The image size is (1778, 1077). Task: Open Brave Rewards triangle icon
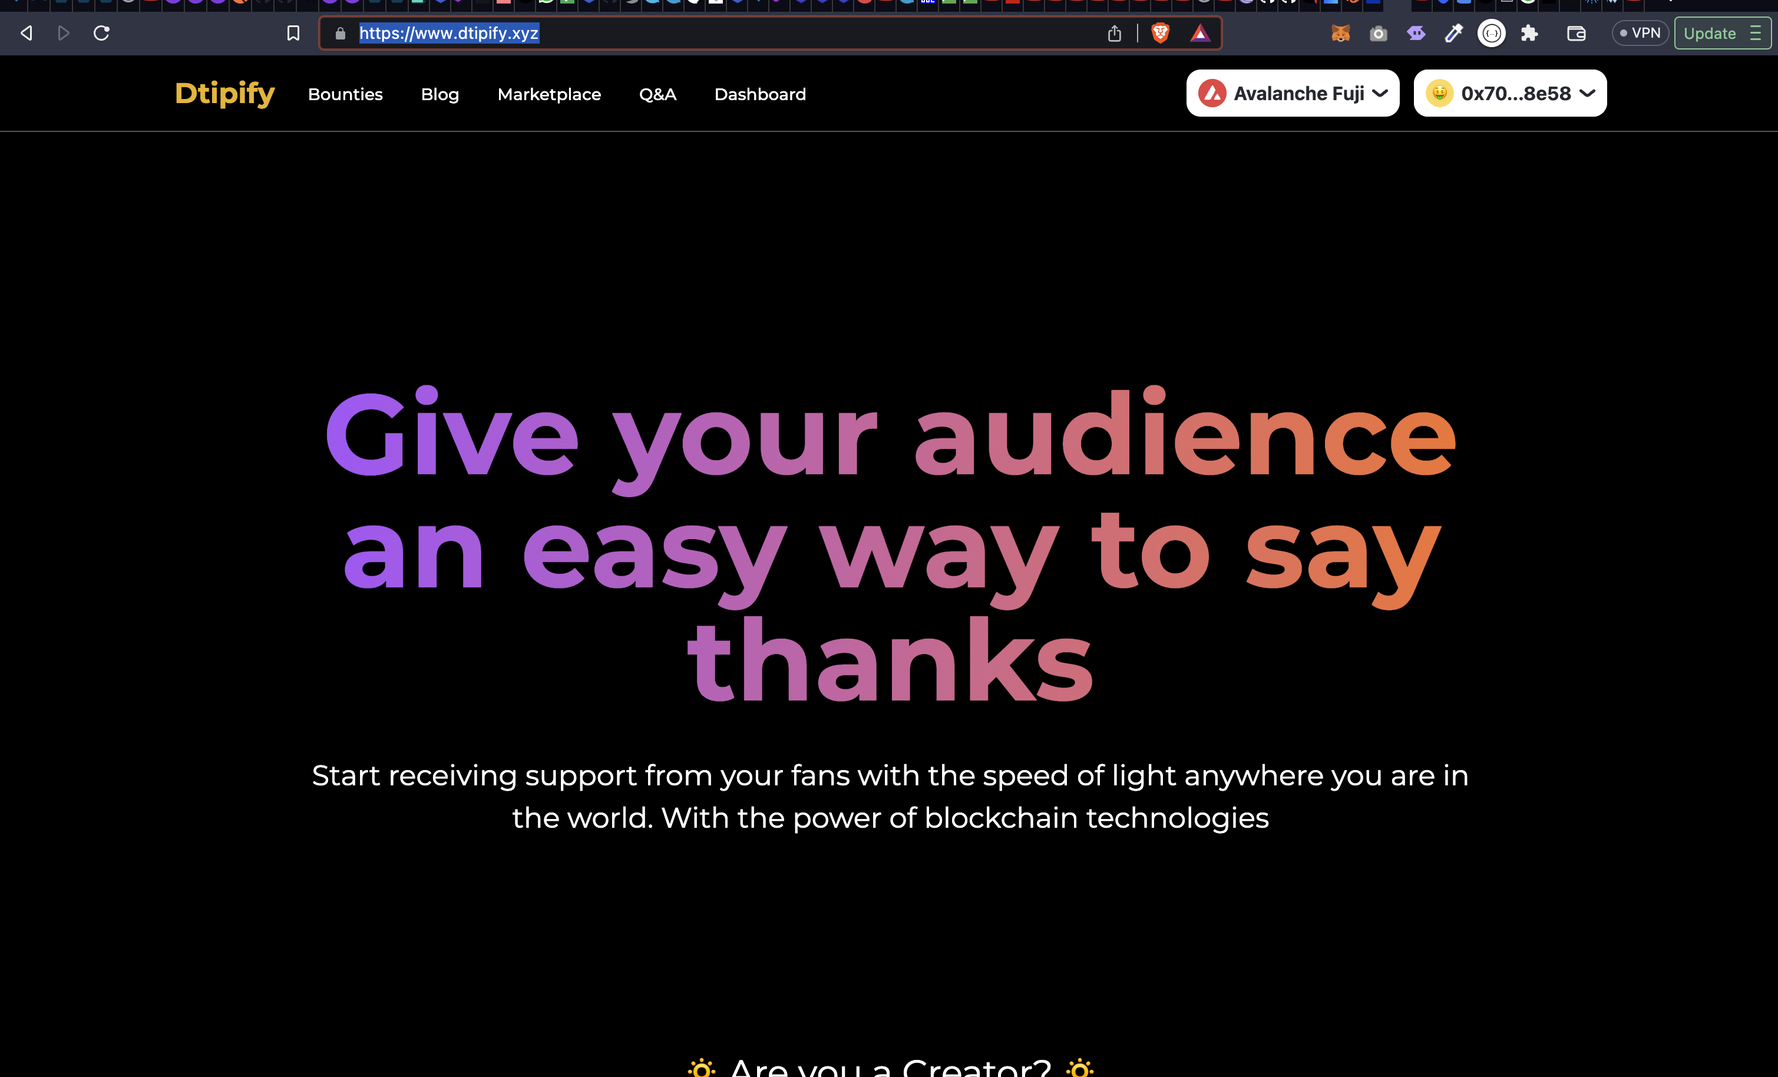1199,33
